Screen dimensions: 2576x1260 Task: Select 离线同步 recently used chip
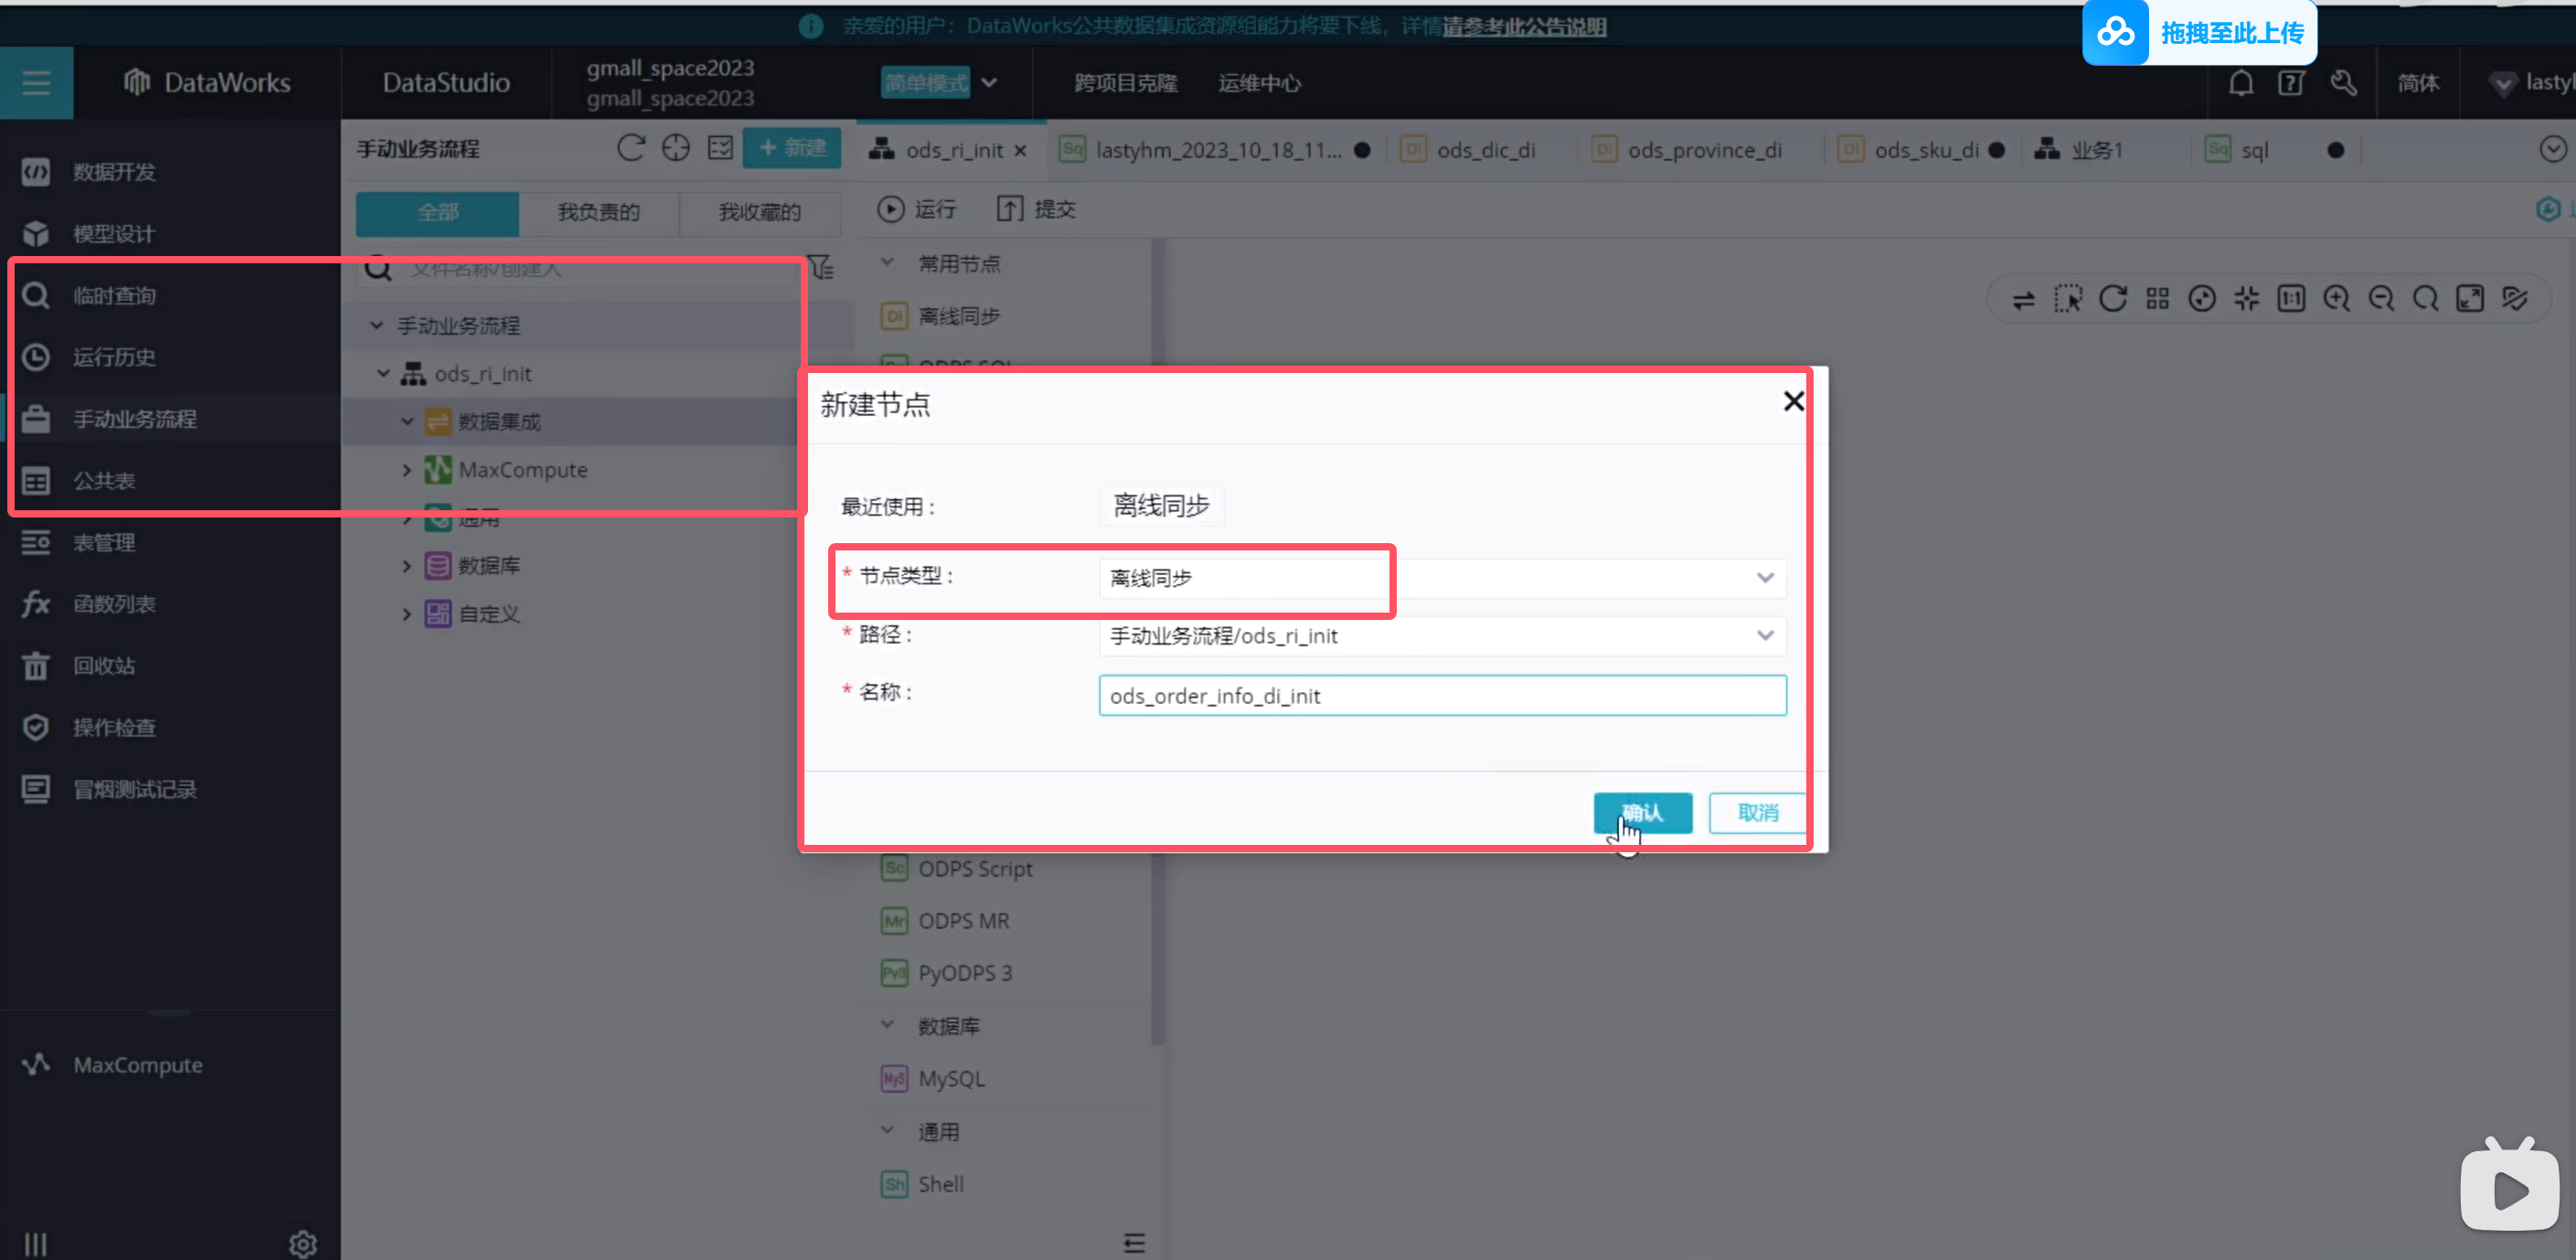1161,506
